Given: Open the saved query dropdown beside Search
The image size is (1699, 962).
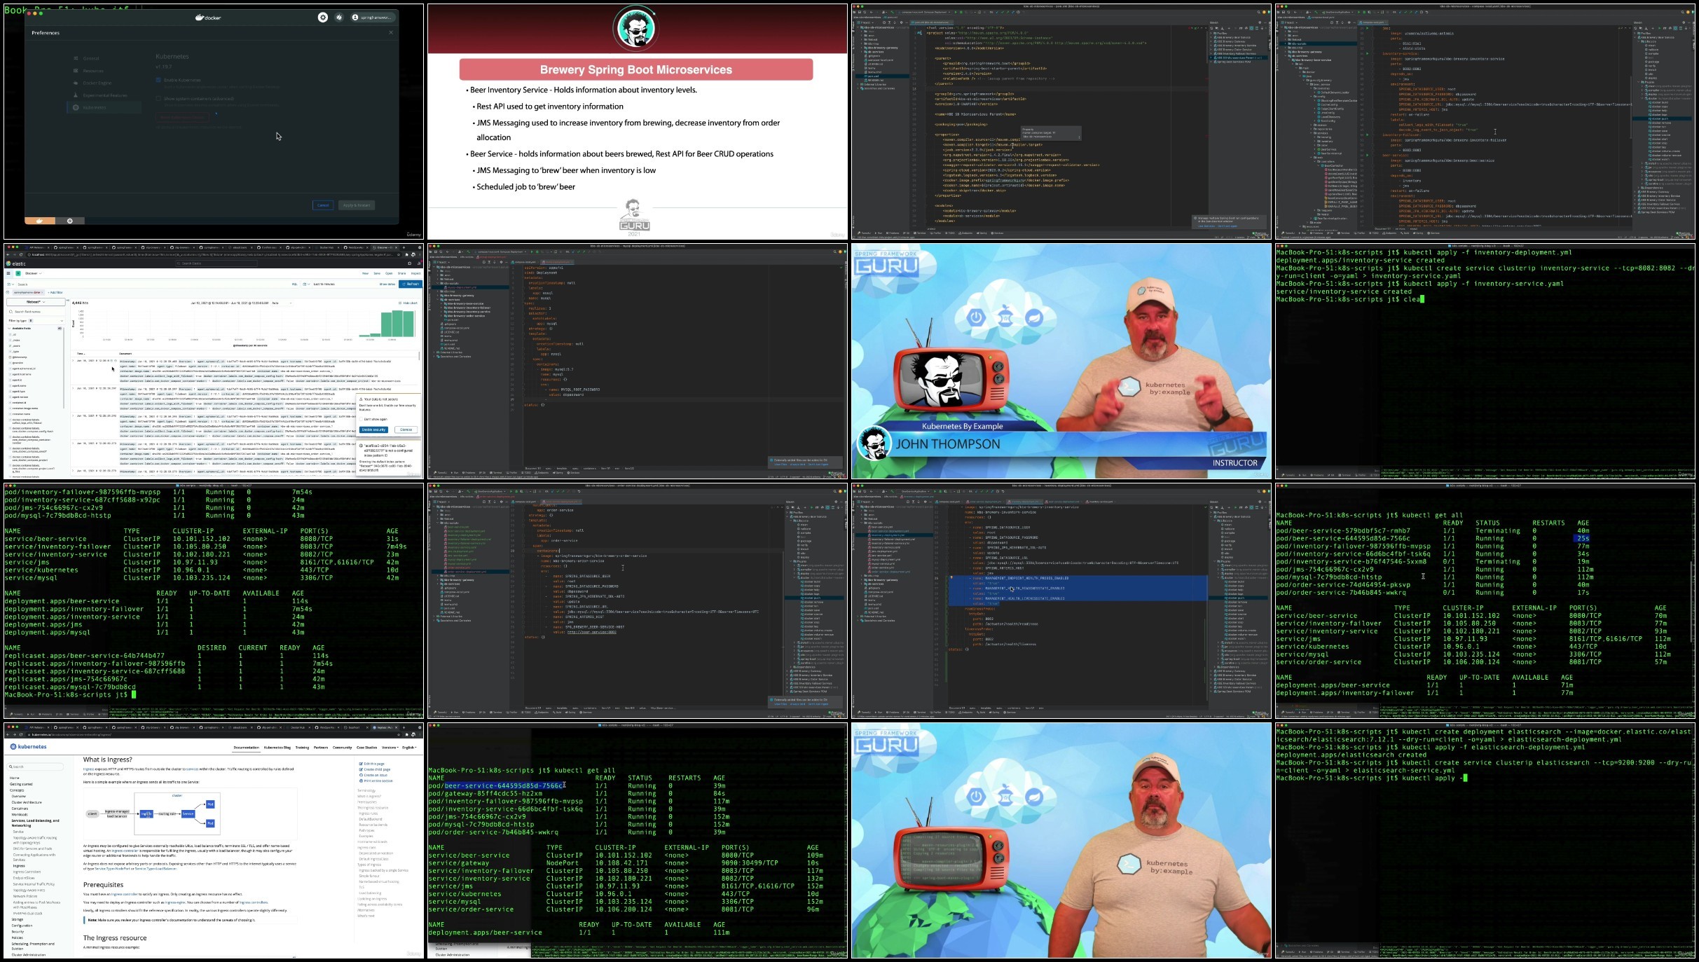Looking at the screenshot, I should pyautogui.click(x=11, y=284).
